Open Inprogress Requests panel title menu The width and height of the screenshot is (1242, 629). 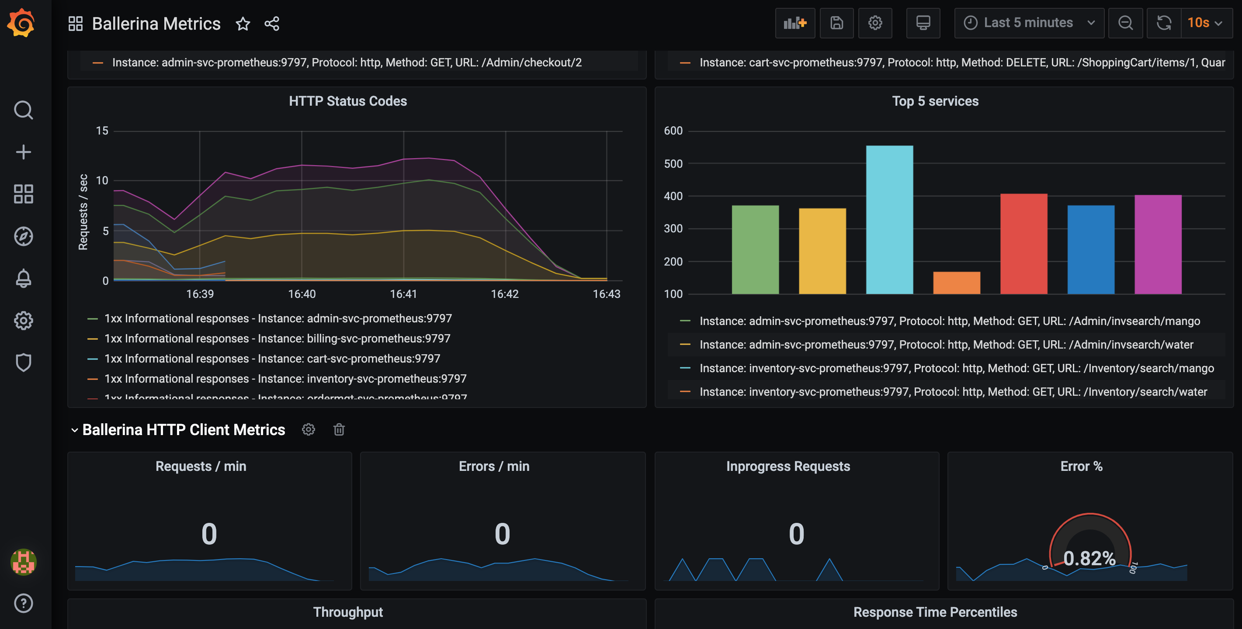point(788,467)
